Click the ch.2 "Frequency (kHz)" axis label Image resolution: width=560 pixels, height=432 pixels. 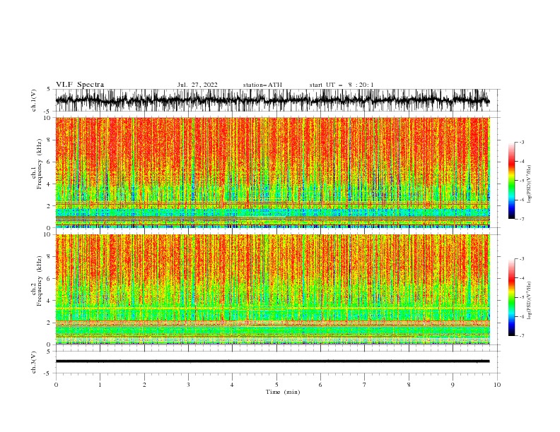coord(39,281)
